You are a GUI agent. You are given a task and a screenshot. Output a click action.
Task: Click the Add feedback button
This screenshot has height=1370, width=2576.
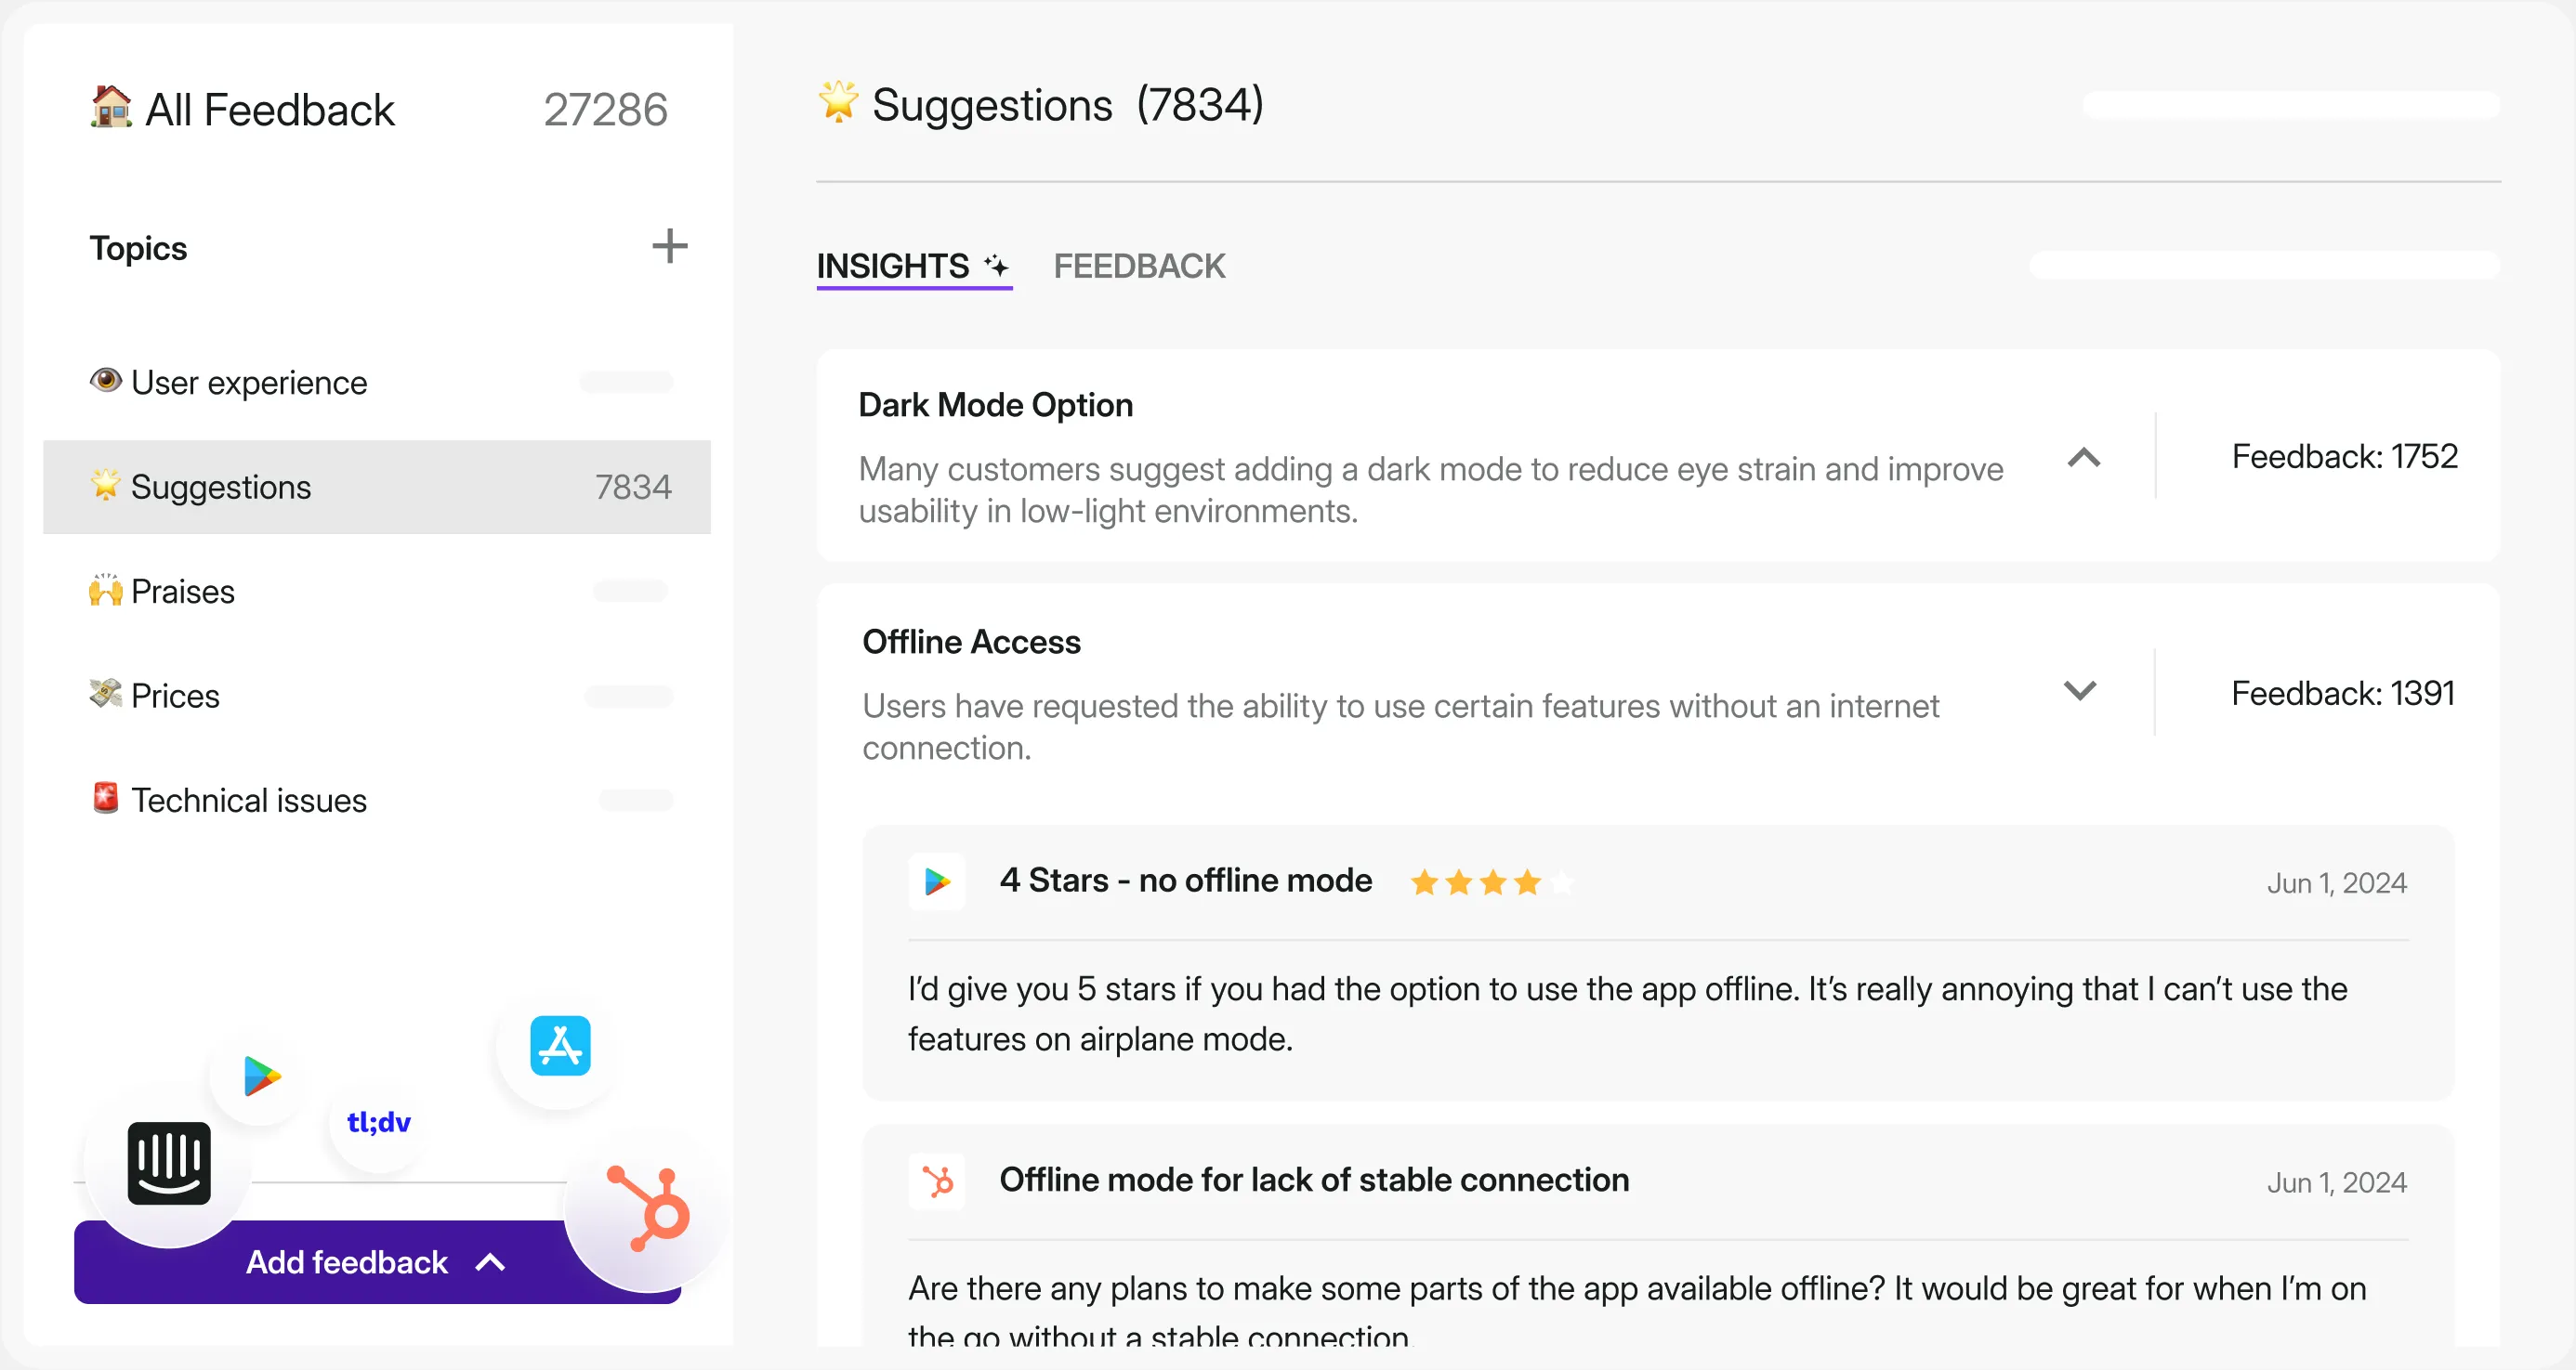[x=347, y=1262]
